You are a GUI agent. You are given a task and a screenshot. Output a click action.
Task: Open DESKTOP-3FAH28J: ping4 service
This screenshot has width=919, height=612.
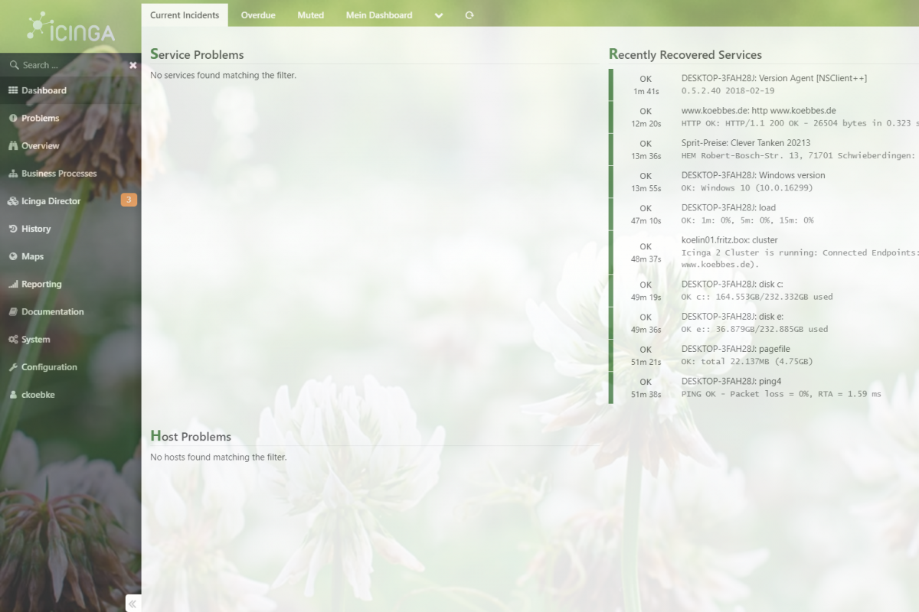731,381
